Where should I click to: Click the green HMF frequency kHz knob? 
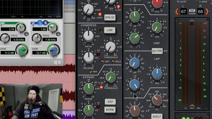click(157, 27)
